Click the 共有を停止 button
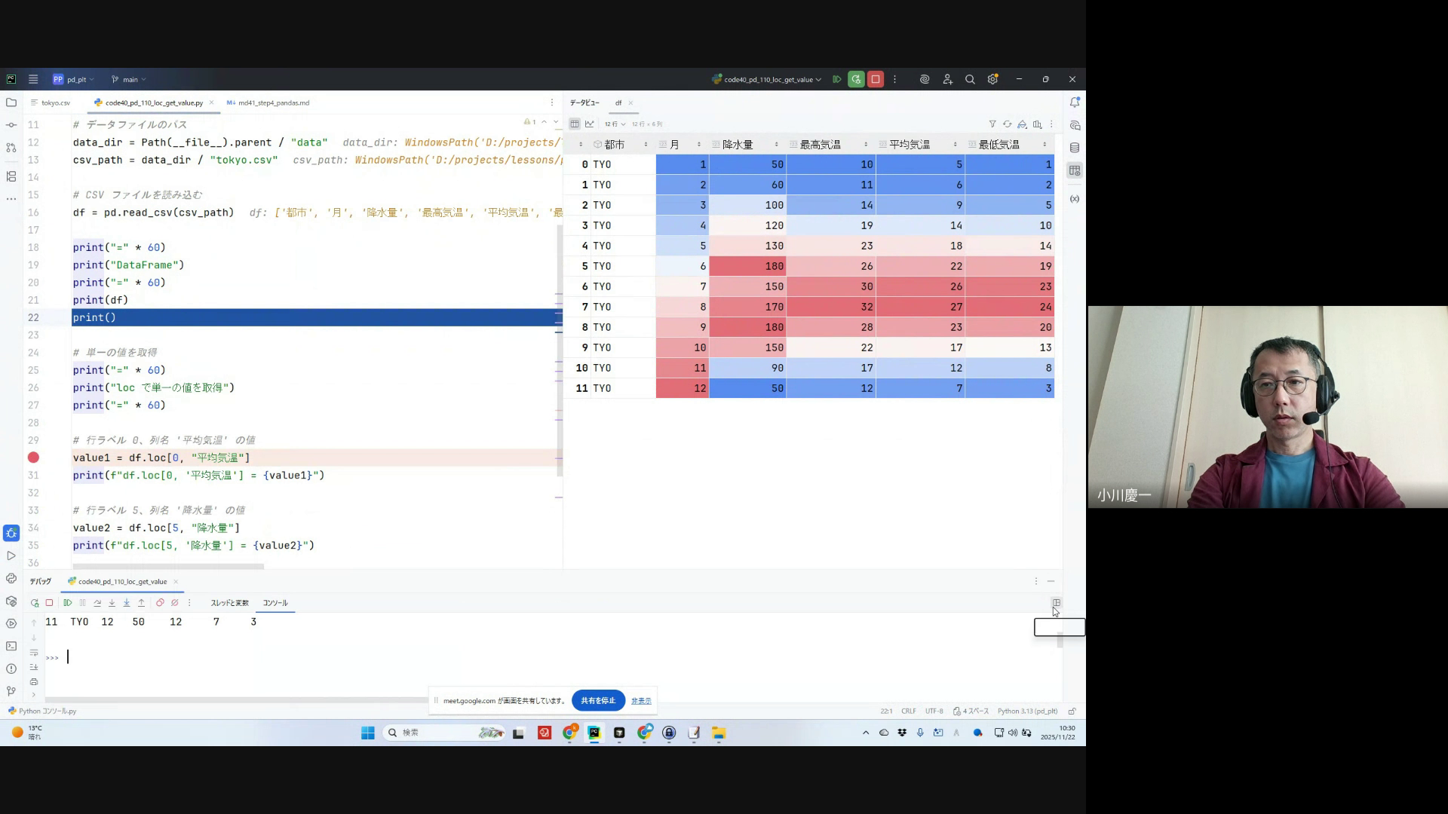This screenshot has width=1448, height=814. pos(598,700)
